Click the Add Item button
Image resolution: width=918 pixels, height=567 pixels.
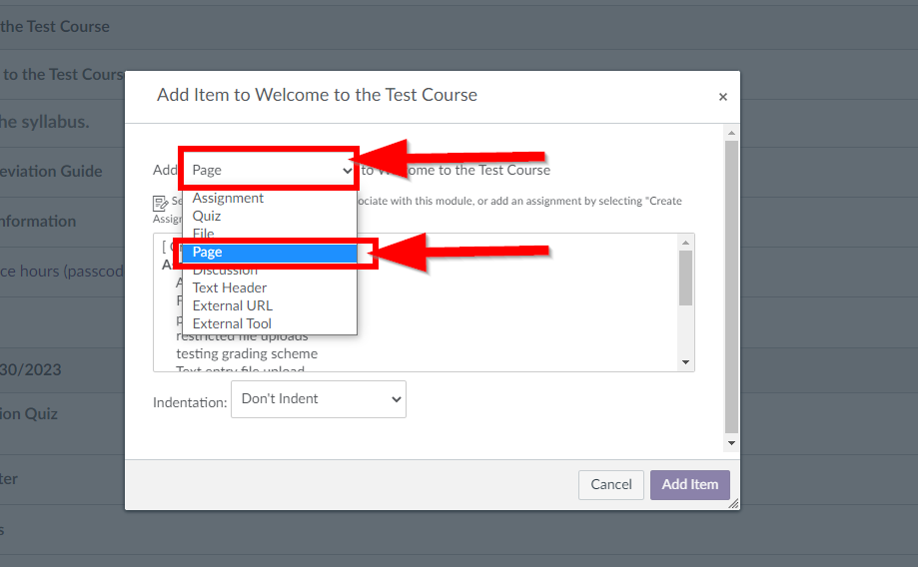[x=689, y=484]
